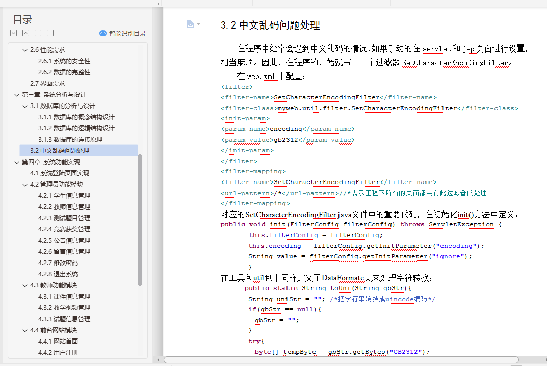Screen dimensions: 547x366
Task: Jump to 4.2.7 修改密码
Action: pos(58,263)
